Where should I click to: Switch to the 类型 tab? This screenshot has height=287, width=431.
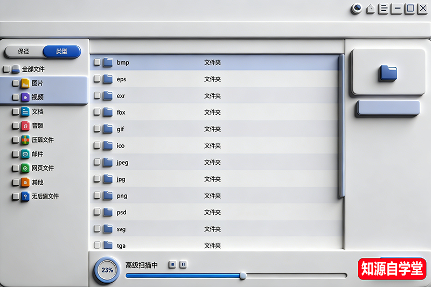coord(62,51)
